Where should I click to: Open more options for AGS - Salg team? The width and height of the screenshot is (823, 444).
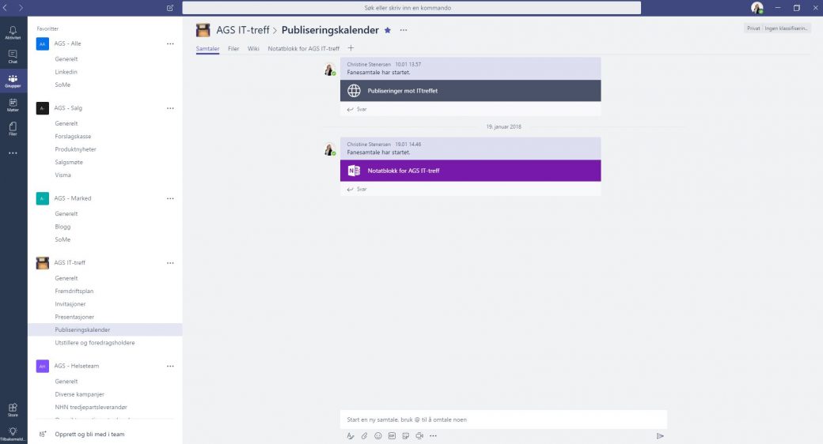pyautogui.click(x=170, y=108)
